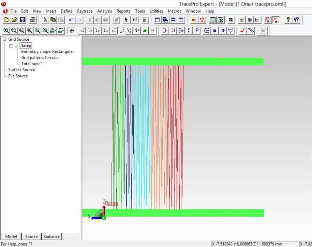Collapse the Grid Source tree node
The height and width of the screenshot is (247, 312).
point(5,39)
